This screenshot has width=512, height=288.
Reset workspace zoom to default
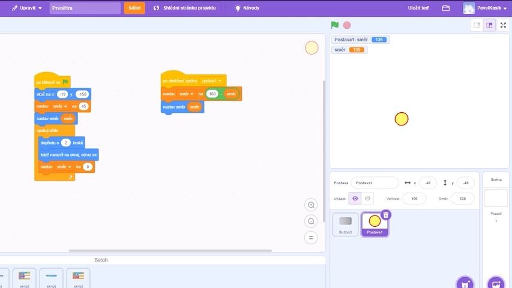pyautogui.click(x=311, y=238)
